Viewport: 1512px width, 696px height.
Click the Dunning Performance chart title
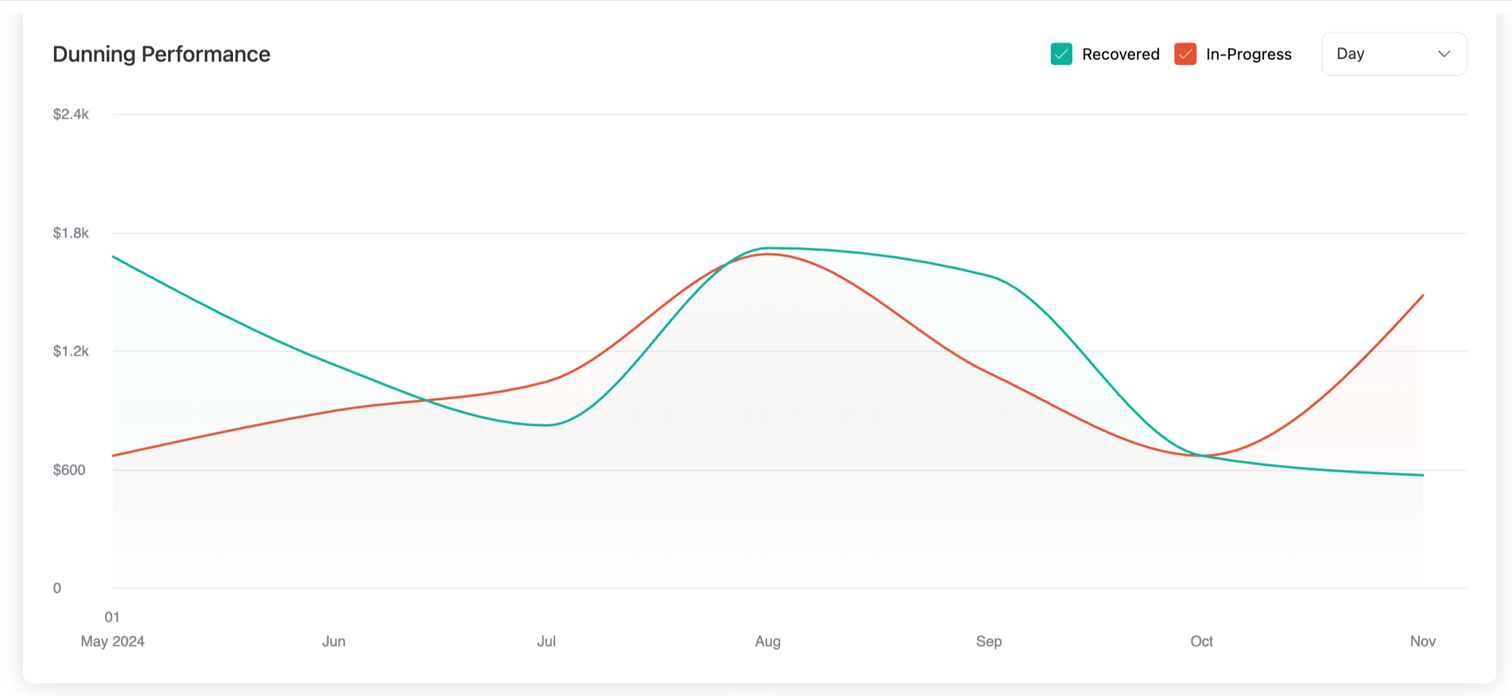pos(161,54)
